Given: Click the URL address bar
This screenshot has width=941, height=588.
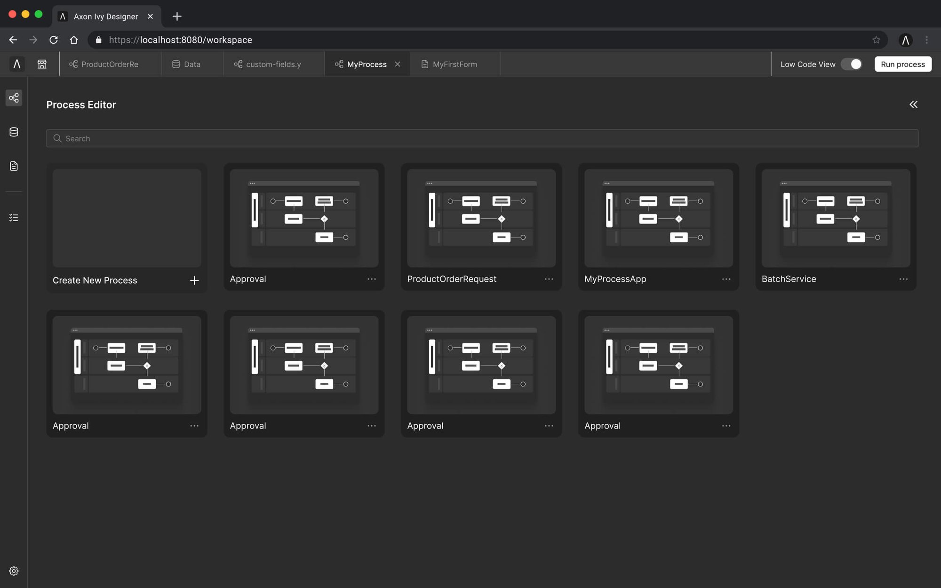Looking at the screenshot, I should [x=487, y=40].
